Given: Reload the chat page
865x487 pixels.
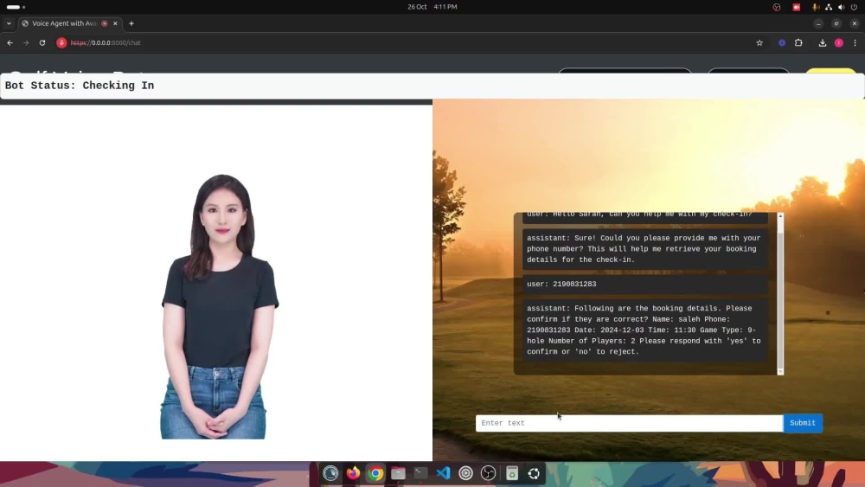Looking at the screenshot, I should [42, 42].
